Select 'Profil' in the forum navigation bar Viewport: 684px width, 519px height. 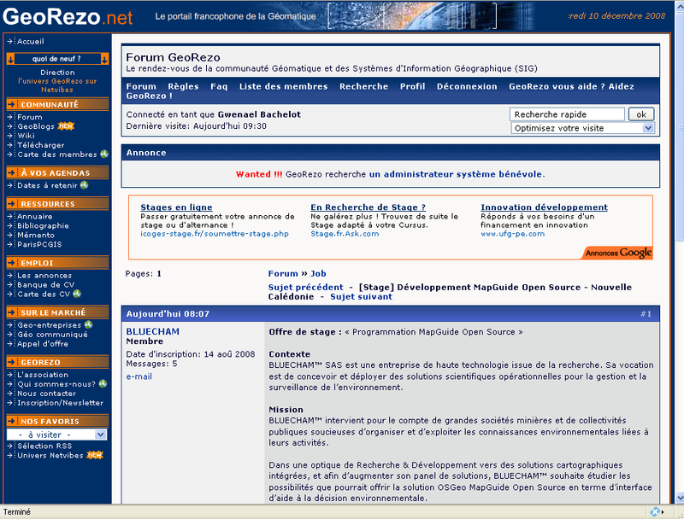coord(412,86)
